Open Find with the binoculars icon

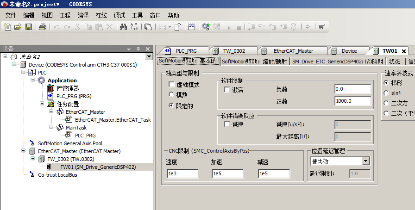[123, 27]
